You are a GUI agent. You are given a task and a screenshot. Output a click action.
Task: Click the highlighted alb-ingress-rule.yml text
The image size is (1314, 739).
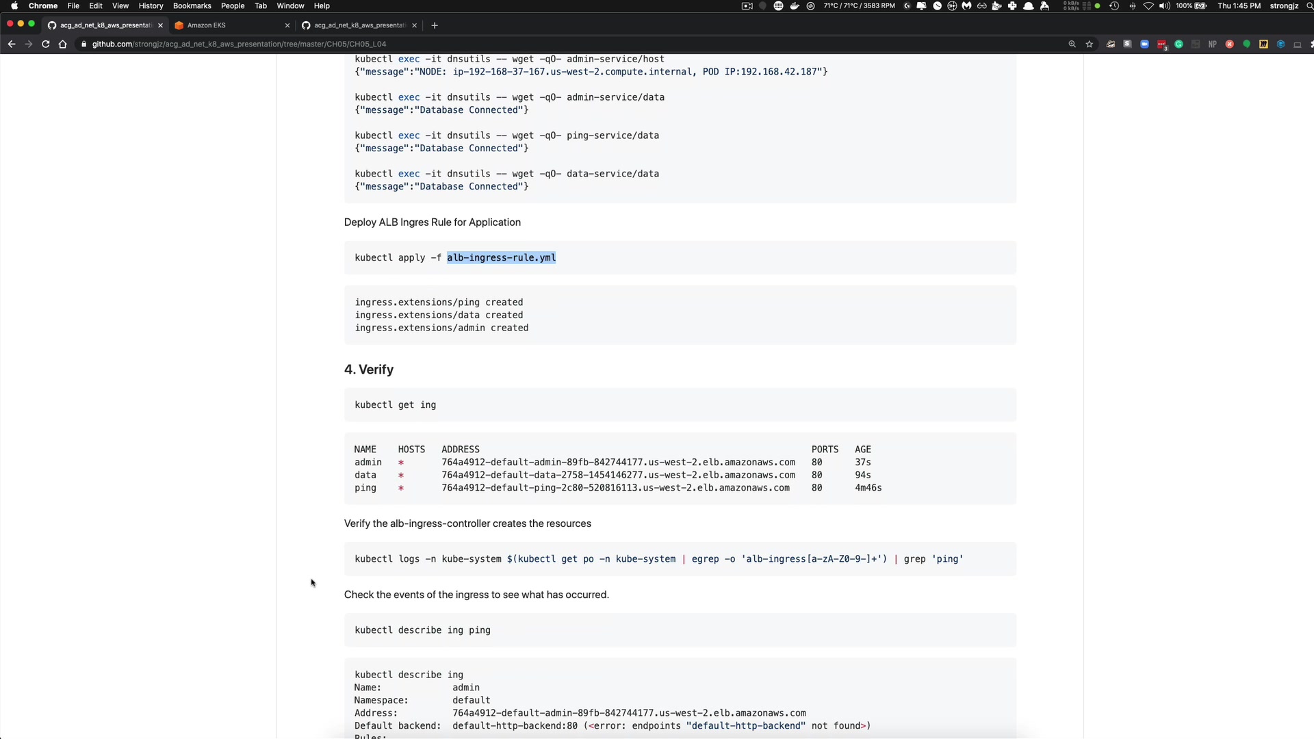tap(501, 258)
